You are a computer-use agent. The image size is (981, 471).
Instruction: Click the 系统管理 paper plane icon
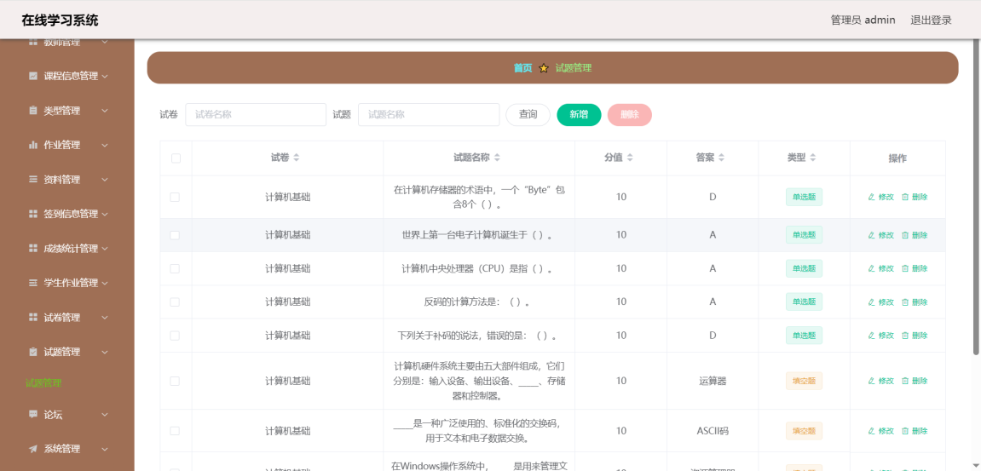(33, 449)
